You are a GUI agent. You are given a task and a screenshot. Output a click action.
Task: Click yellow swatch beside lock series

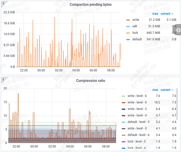tap(128, 33)
